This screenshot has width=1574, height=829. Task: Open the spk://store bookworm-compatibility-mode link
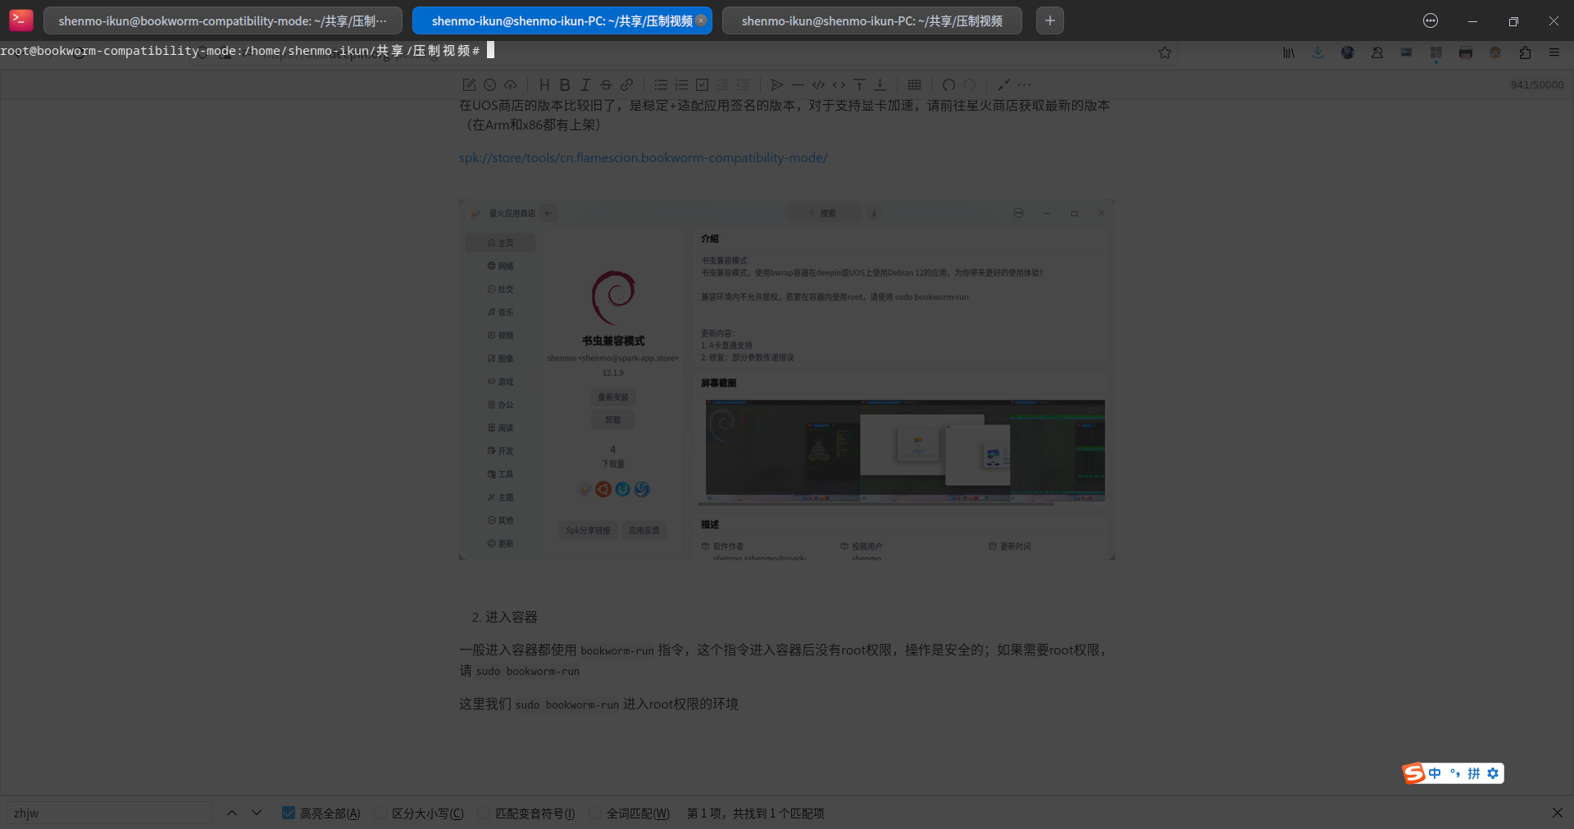coord(643,157)
